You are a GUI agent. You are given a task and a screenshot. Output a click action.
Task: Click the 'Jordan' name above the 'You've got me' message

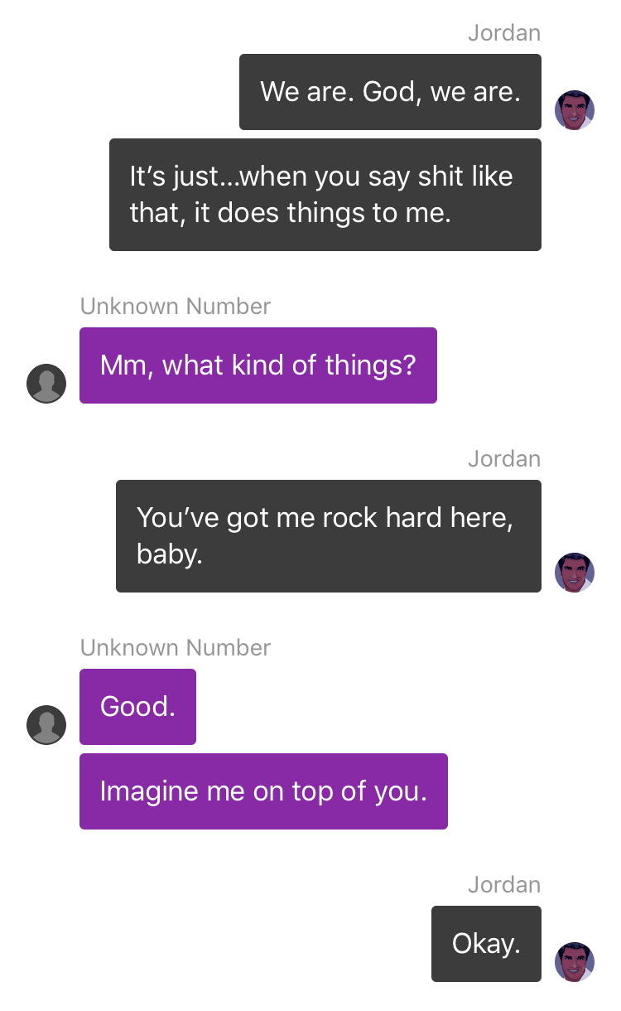(504, 459)
